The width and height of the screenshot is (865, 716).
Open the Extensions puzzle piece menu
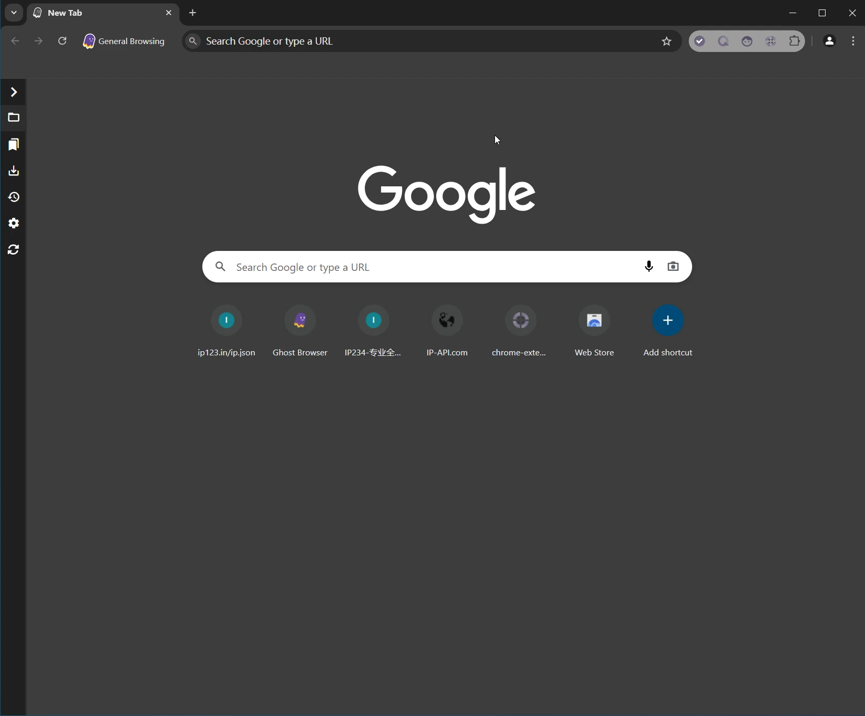(795, 41)
